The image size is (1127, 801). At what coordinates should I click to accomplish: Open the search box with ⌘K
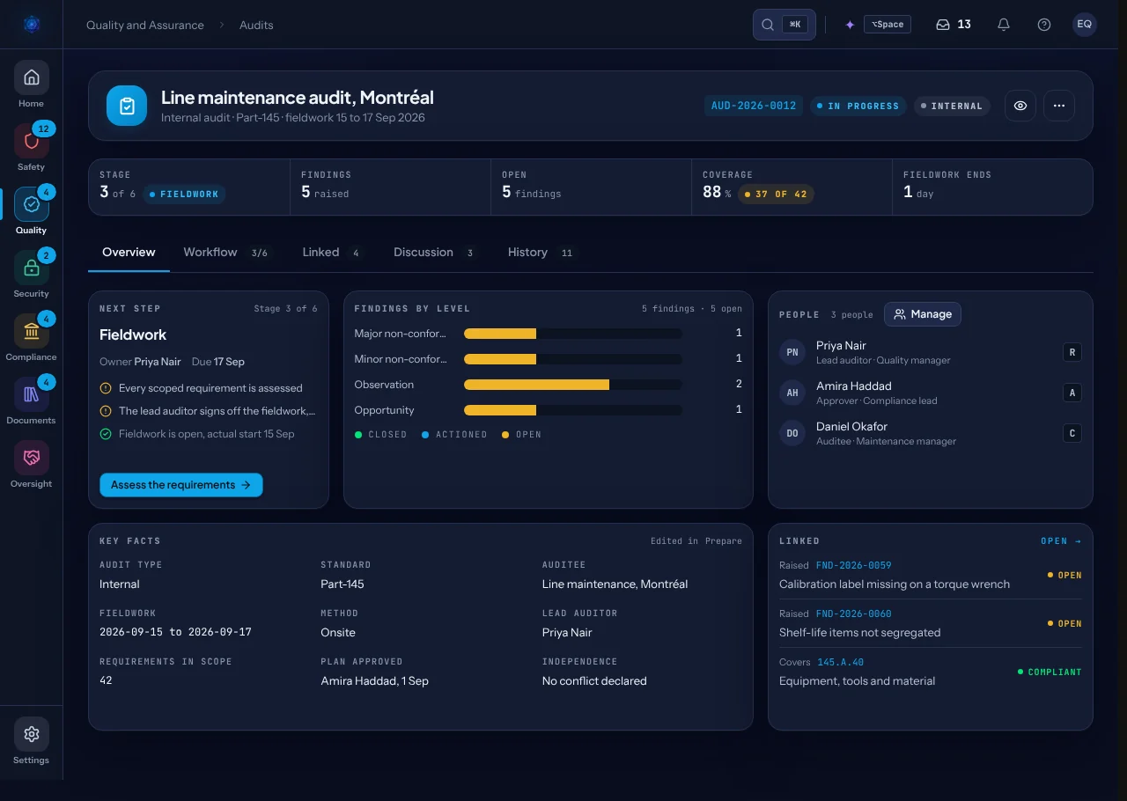click(x=784, y=25)
